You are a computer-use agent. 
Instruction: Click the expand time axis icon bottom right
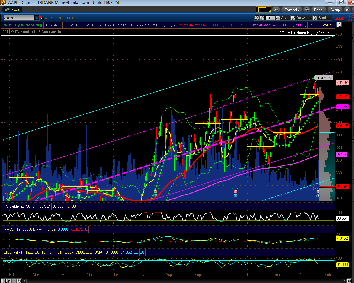pos(350,280)
